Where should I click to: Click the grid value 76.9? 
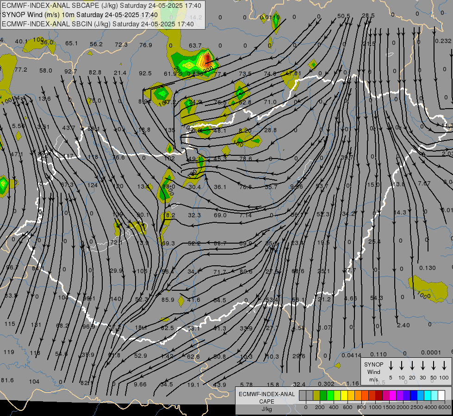146,45
